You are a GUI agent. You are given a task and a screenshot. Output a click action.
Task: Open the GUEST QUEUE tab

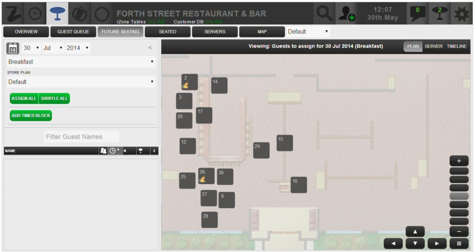pos(73,32)
